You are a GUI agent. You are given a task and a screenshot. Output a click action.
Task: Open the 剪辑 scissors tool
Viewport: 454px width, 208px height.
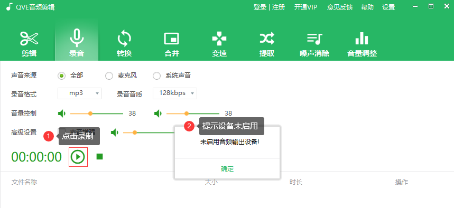[29, 44]
